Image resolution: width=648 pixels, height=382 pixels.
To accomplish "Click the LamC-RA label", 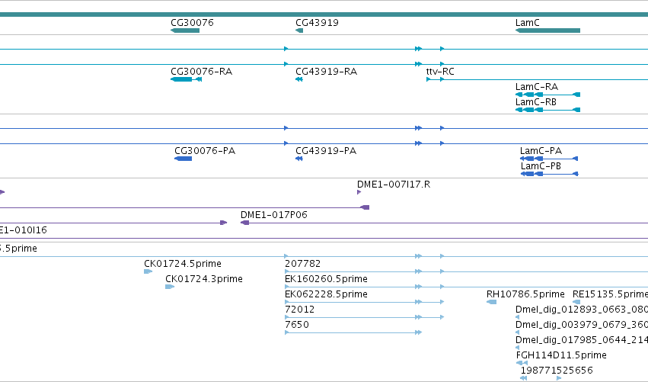I will tap(536, 87).
